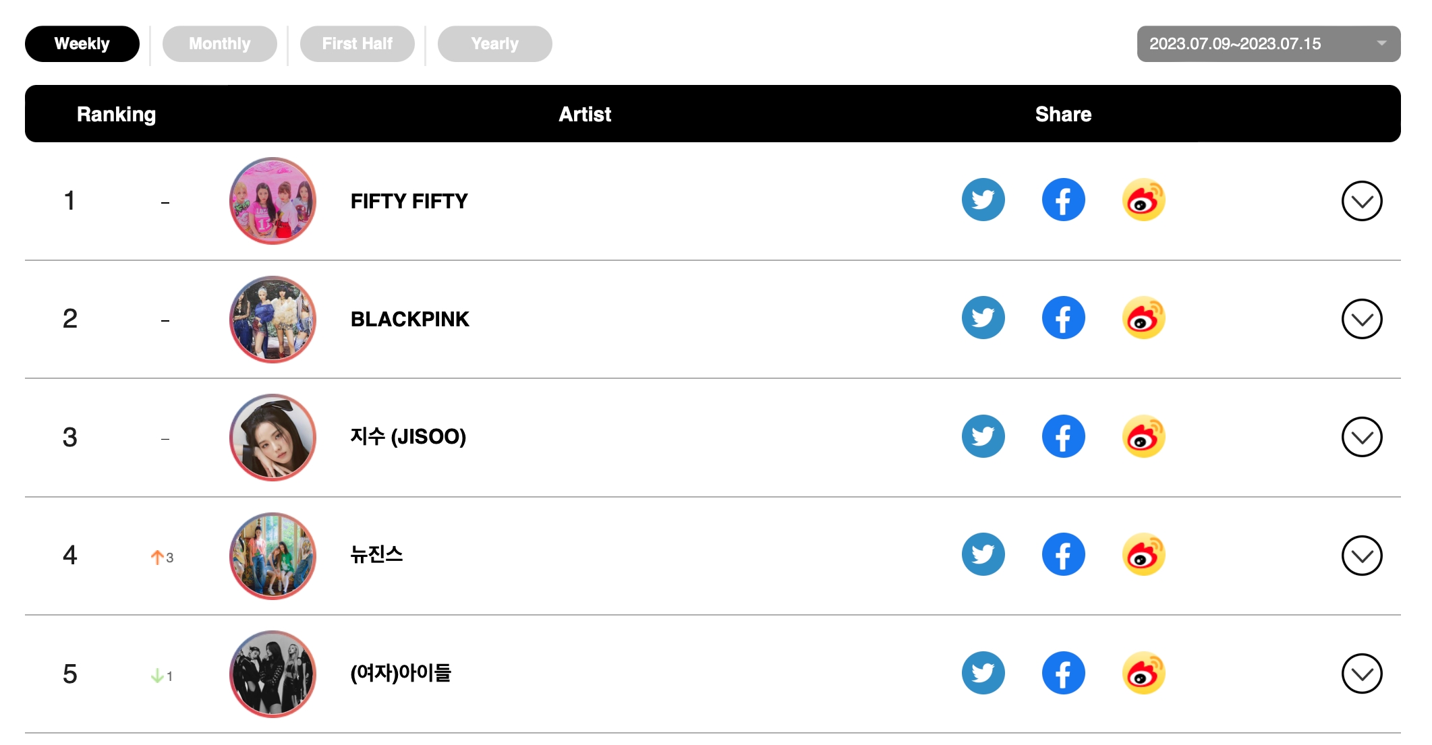Click the JISOO artist thumbnail
Image resolution: width=1432 pixels, height=745 pixels.
point(273,437)
